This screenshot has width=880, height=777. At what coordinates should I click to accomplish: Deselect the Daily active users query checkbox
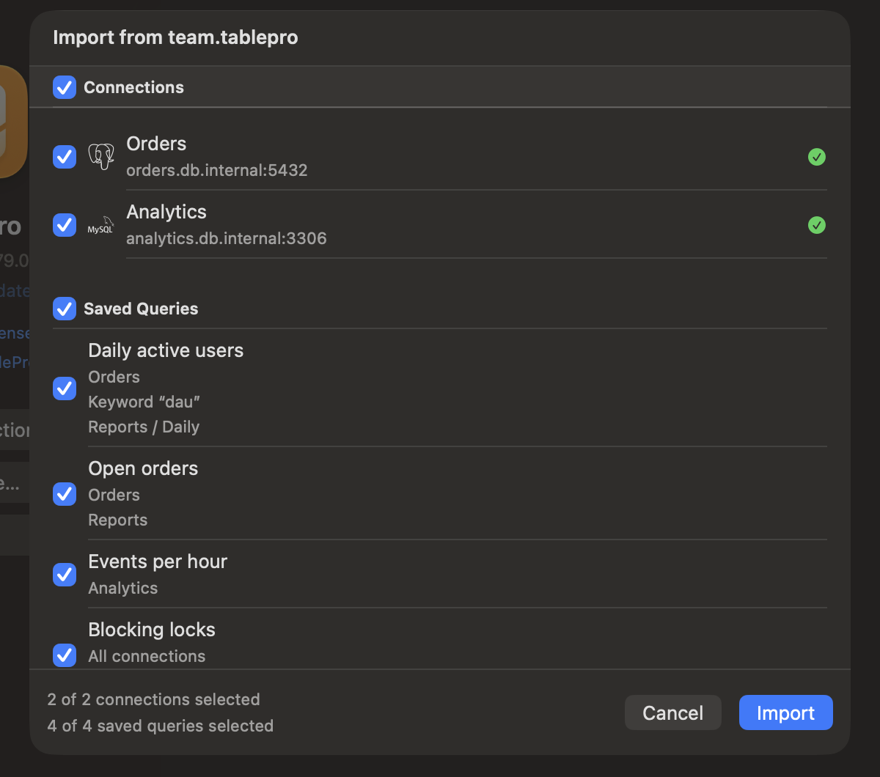[x=65, y=388]
